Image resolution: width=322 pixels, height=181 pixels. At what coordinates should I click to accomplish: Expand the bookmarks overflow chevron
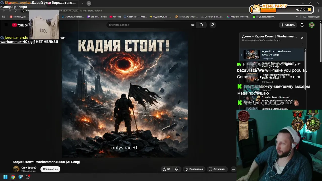(297, 17)
